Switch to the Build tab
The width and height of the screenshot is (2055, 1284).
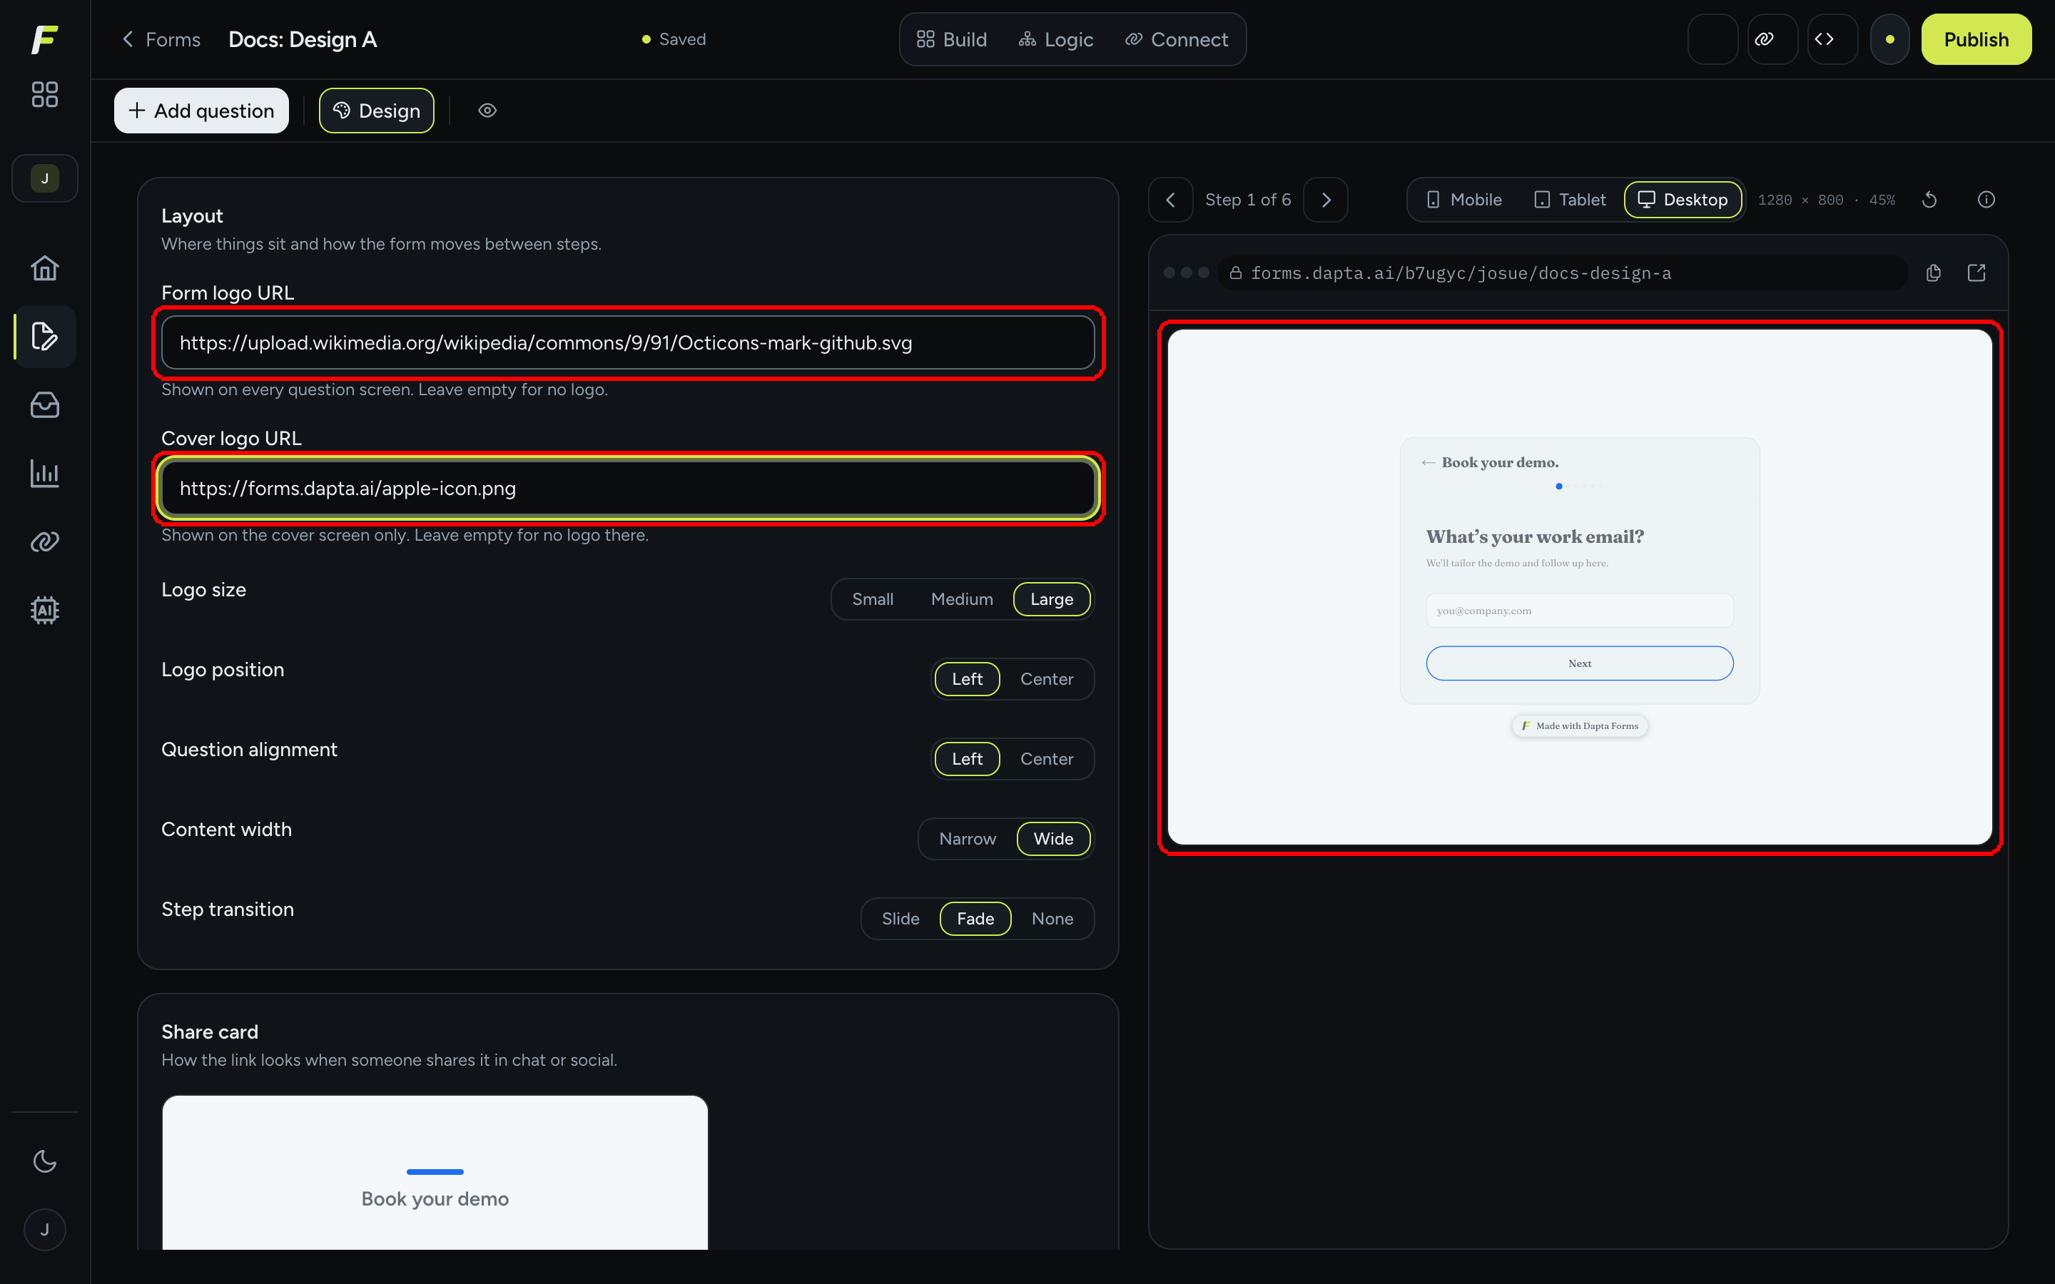point(952,39)
